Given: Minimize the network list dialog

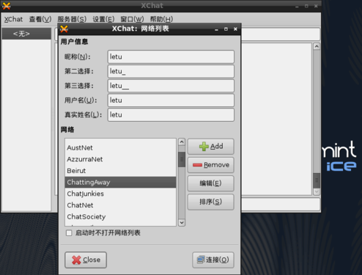Looking at the screenshot, I should tap(216, 29).
